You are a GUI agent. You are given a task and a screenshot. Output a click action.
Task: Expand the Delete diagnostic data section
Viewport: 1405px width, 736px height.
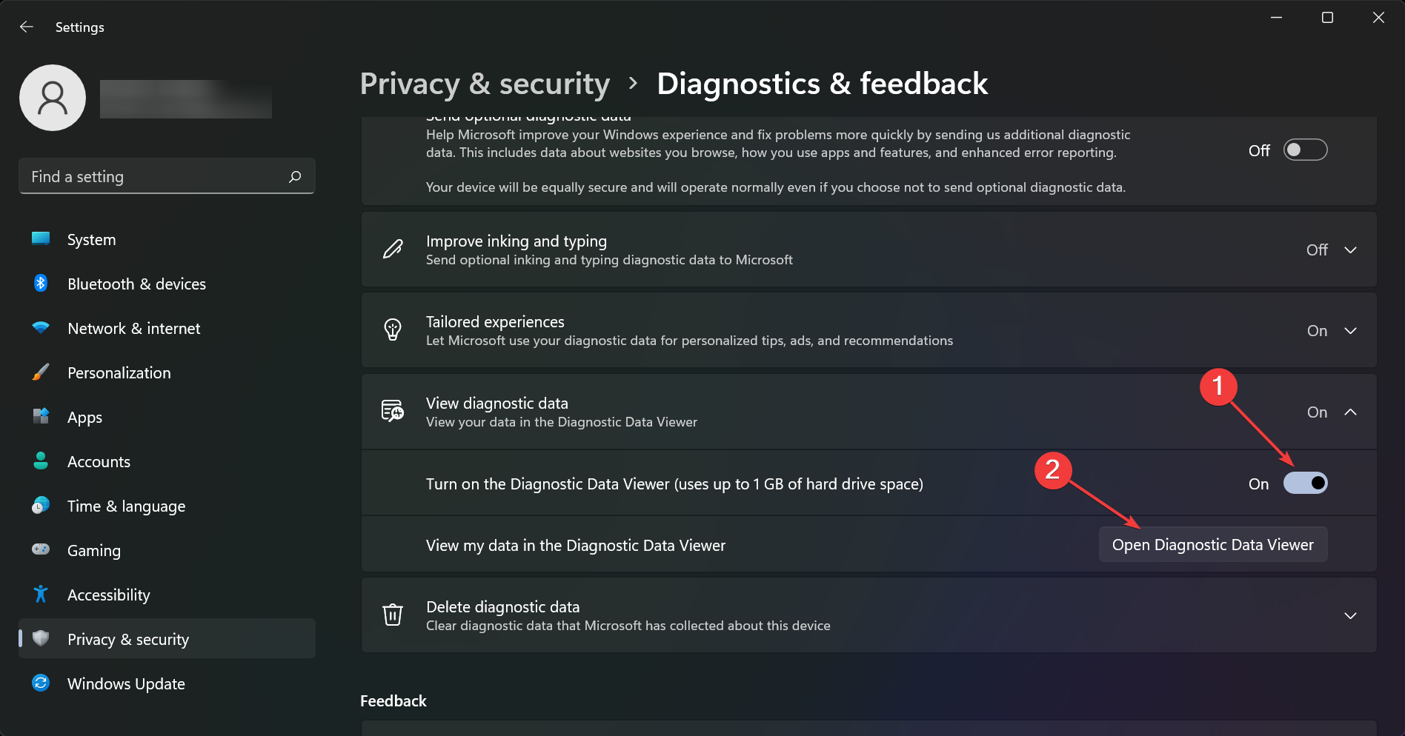(x=1350, y=615)
